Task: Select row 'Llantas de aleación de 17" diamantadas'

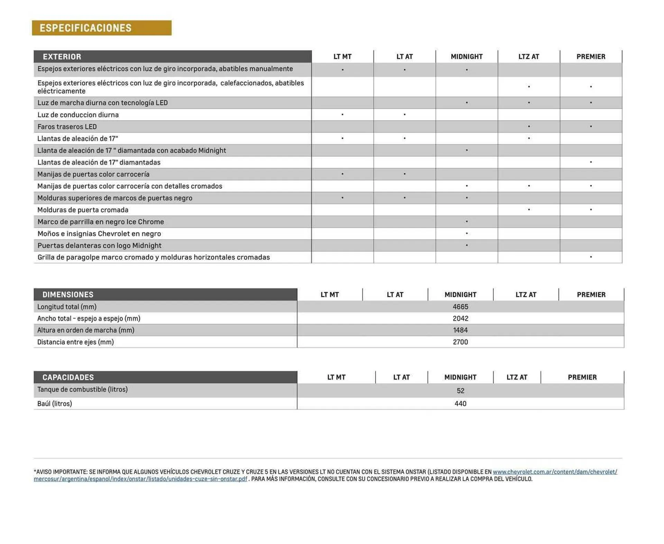Action: pos(328,162)
